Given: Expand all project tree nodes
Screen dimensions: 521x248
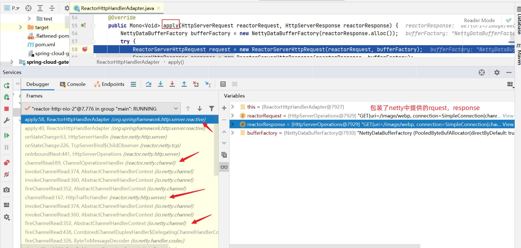Looking at the screenshot, I should (x=40, y=8).
